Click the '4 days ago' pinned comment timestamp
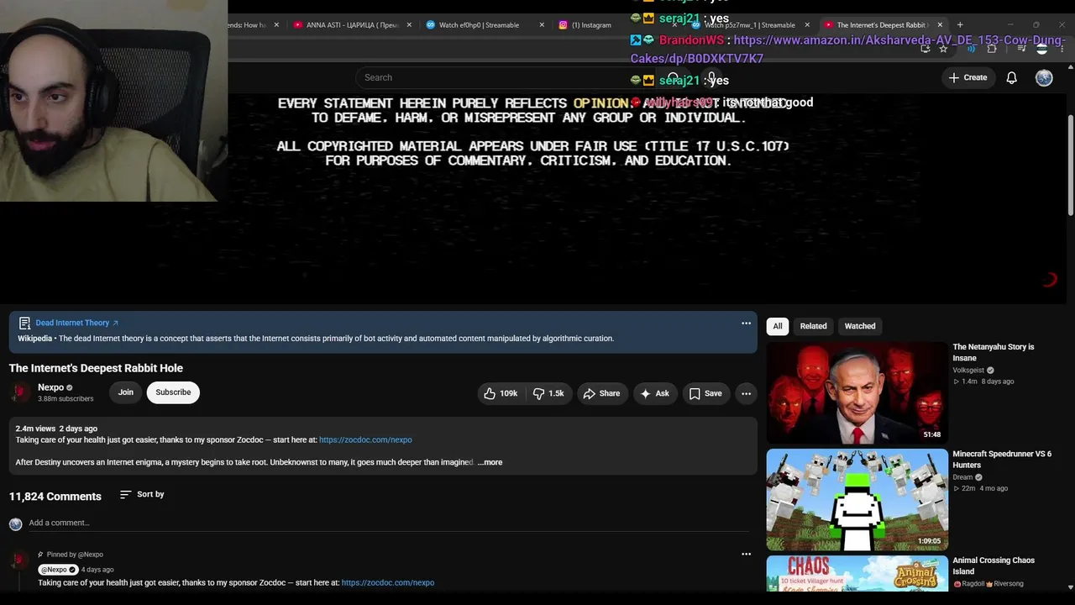 click(x=97, y=570)
